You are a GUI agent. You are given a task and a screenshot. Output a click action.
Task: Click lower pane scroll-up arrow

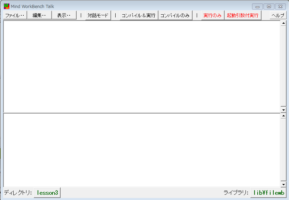(x=283, y=116)
